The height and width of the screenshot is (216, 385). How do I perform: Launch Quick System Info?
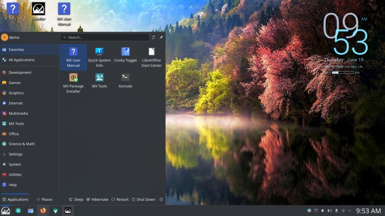(99, 57)
